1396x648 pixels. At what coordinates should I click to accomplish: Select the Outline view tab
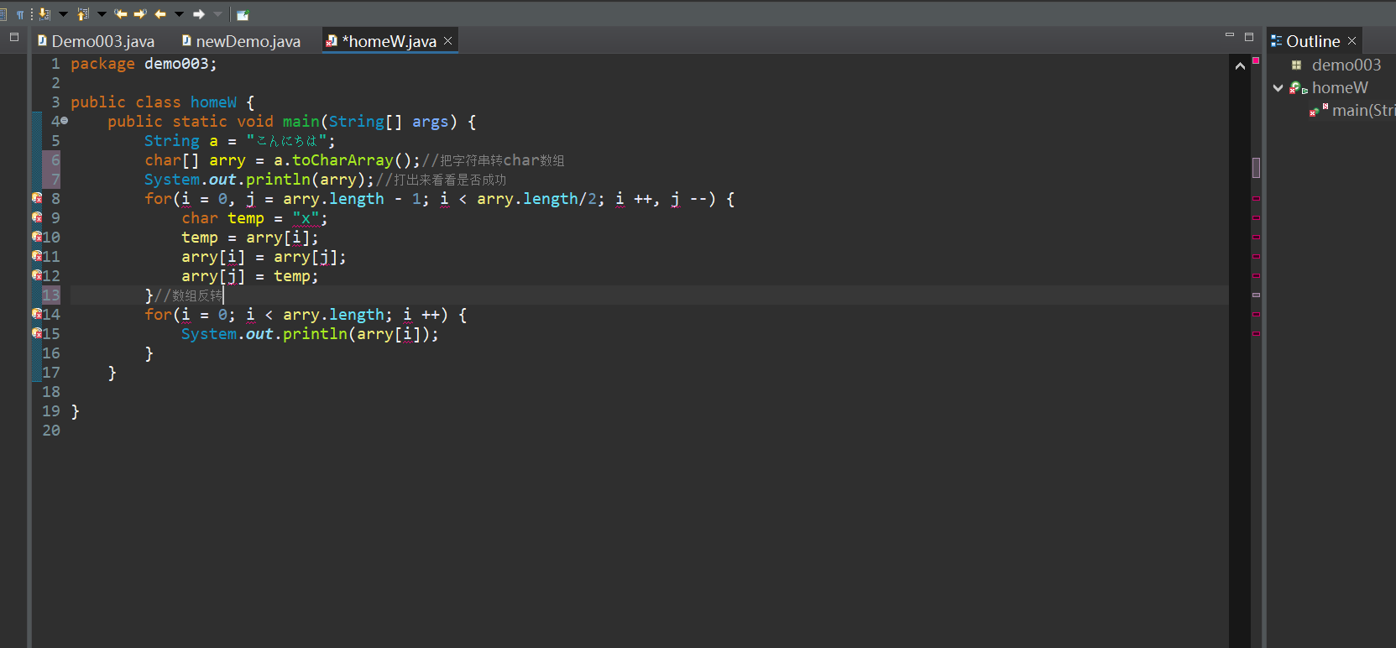click(x=1313, y=41)
